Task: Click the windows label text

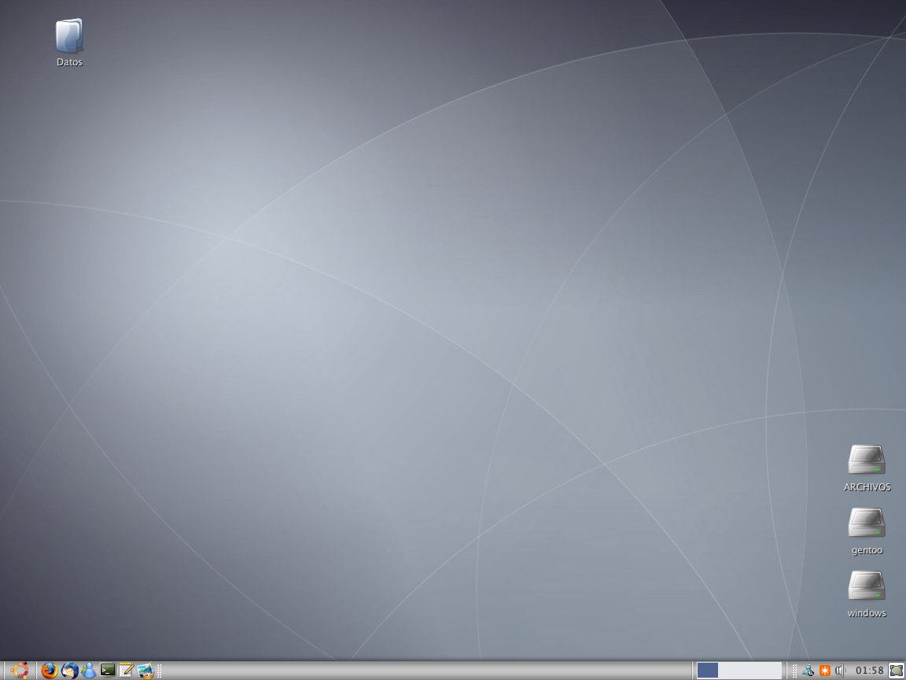Action: (867, 613)
